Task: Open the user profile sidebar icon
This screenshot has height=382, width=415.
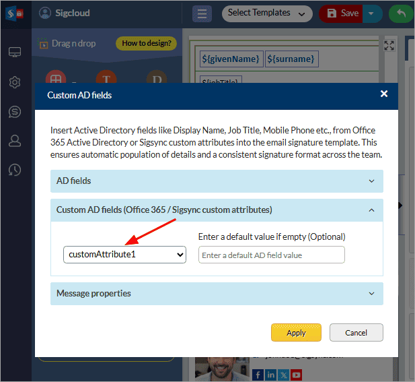Action: 15,141
